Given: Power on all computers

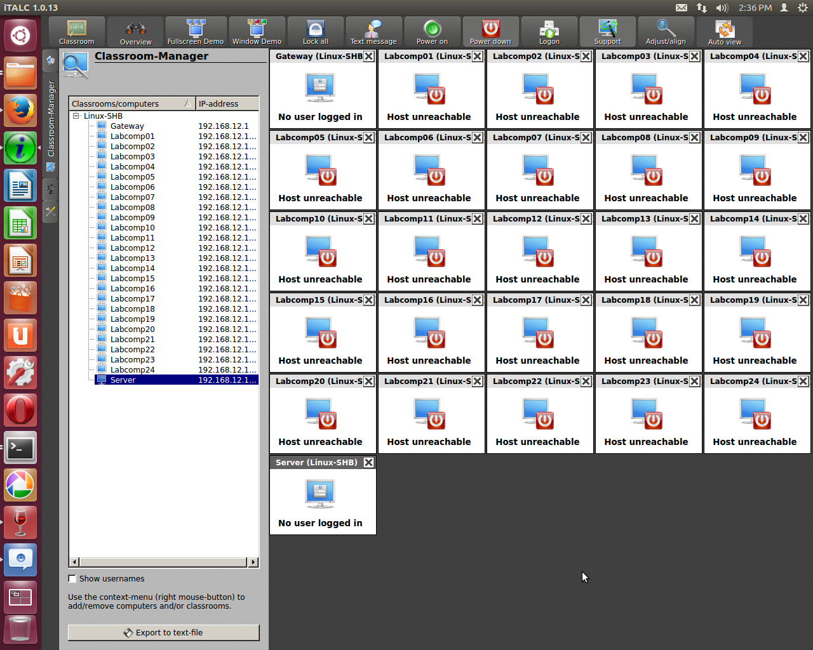Looking at the screenshot, I should click(x=432, y=32).
